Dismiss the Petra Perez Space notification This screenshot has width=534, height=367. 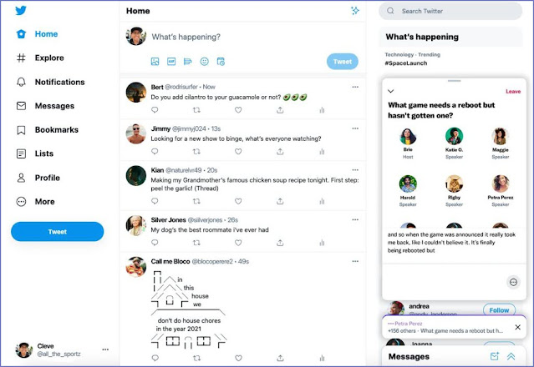517,327
